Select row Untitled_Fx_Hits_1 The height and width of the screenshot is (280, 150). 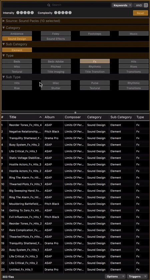point(75,270)
